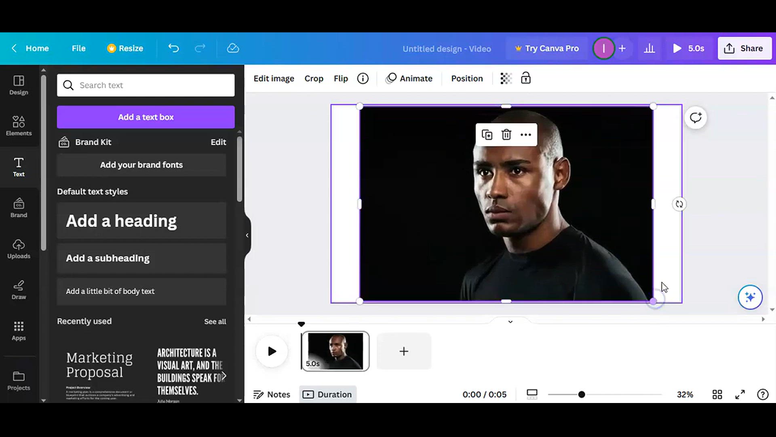
Task: Open the insights bar chart icon
Action: pyautogui.click(x=649, y=49)
